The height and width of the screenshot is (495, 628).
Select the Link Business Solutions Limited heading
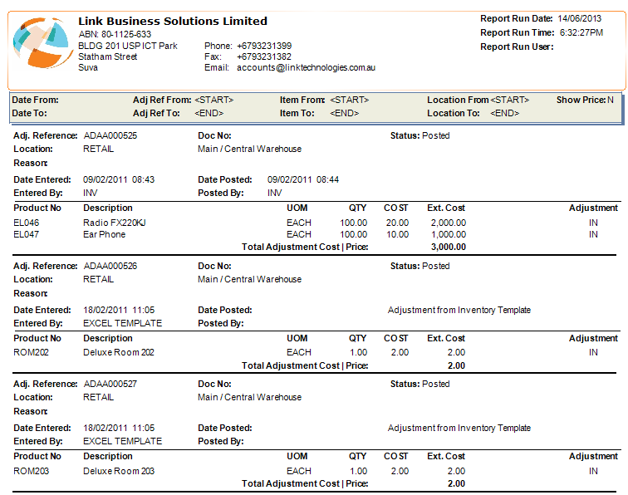point(173,21)
